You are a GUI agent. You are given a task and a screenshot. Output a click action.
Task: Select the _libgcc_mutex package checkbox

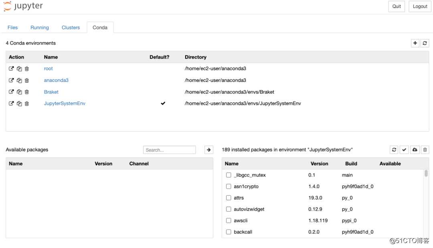[229, 175]
